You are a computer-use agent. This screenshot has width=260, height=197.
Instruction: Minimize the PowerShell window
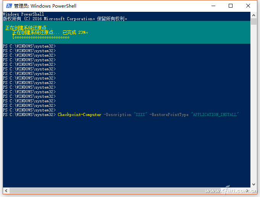click(x=213, y=6)
